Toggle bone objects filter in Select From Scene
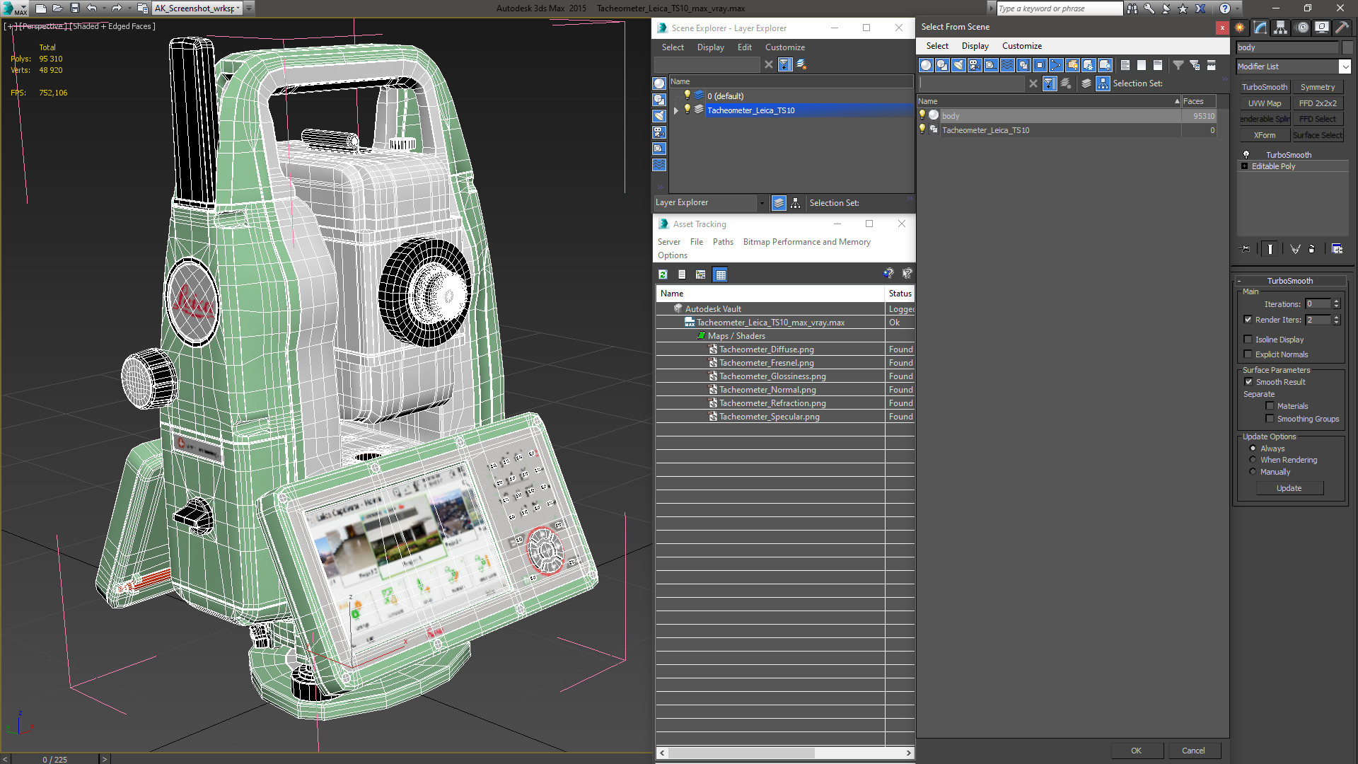Image resolution: width=1358 pixels, height=764 pixels. [x=1056, y=65]
